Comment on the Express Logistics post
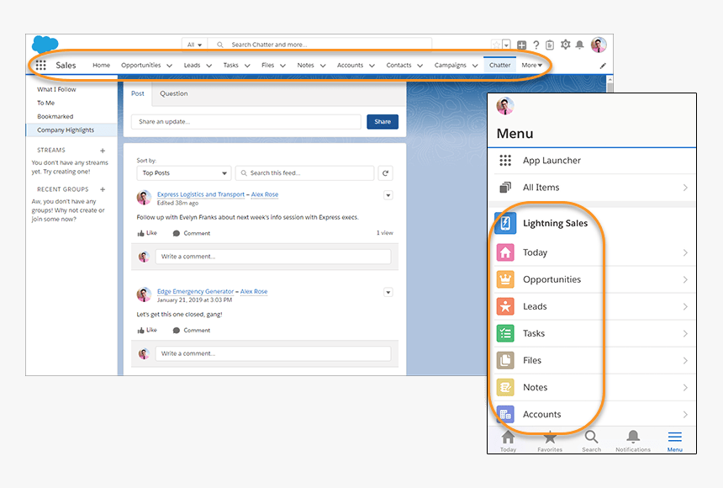 [192, 233]
